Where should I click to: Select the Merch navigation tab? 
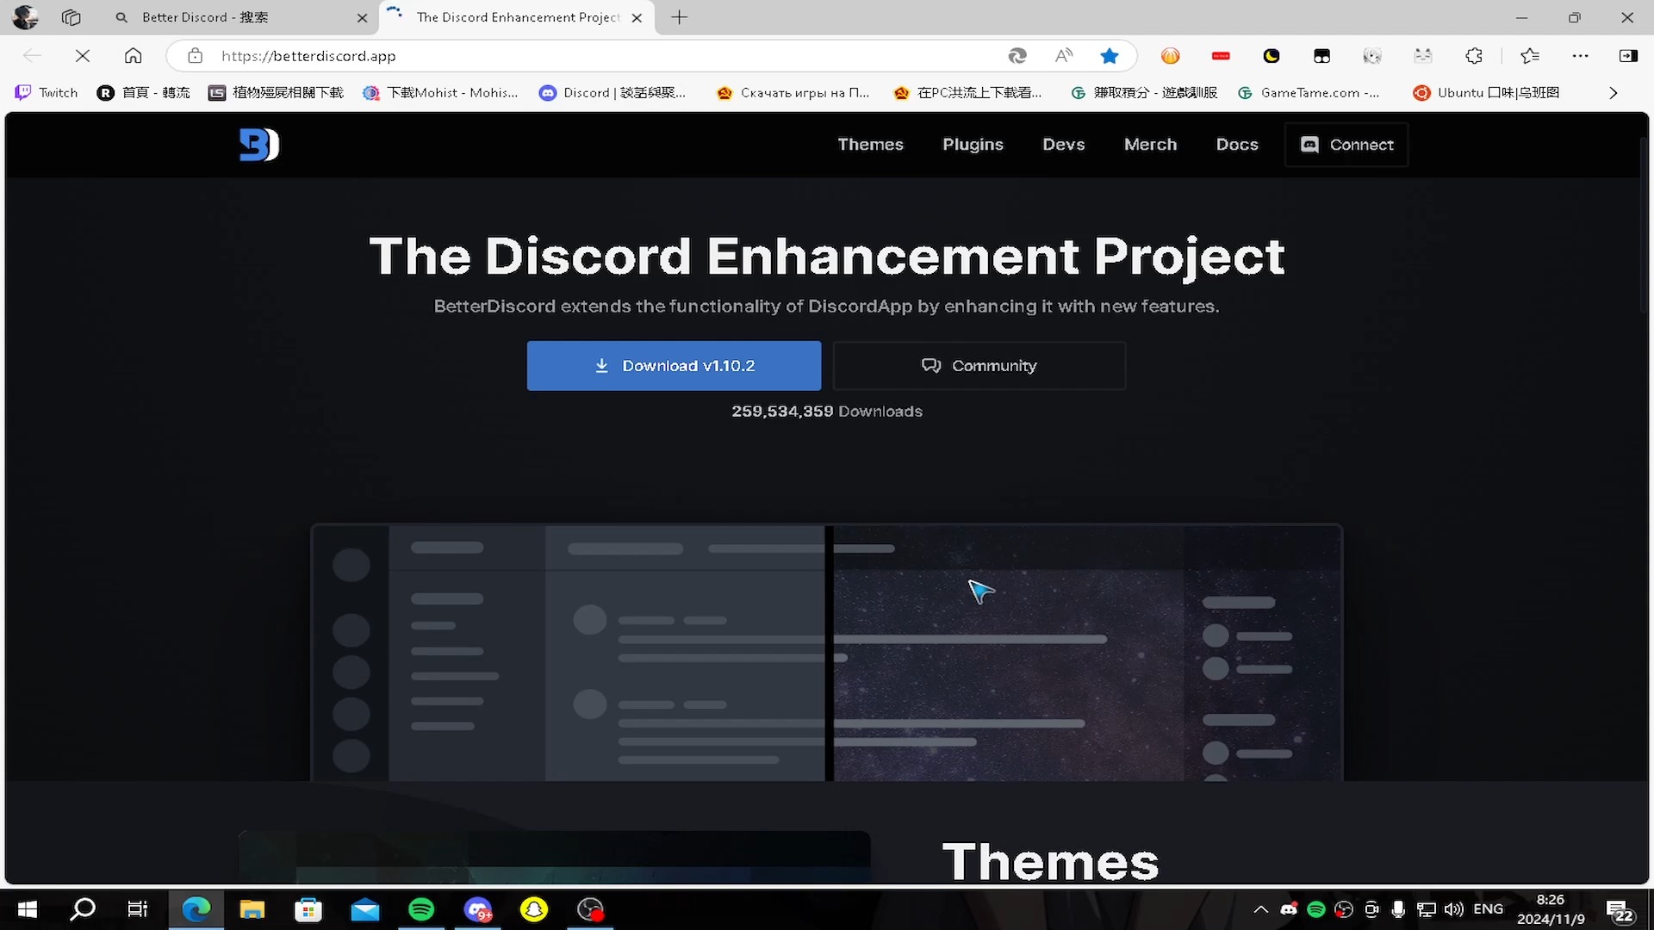(1151, 144)
